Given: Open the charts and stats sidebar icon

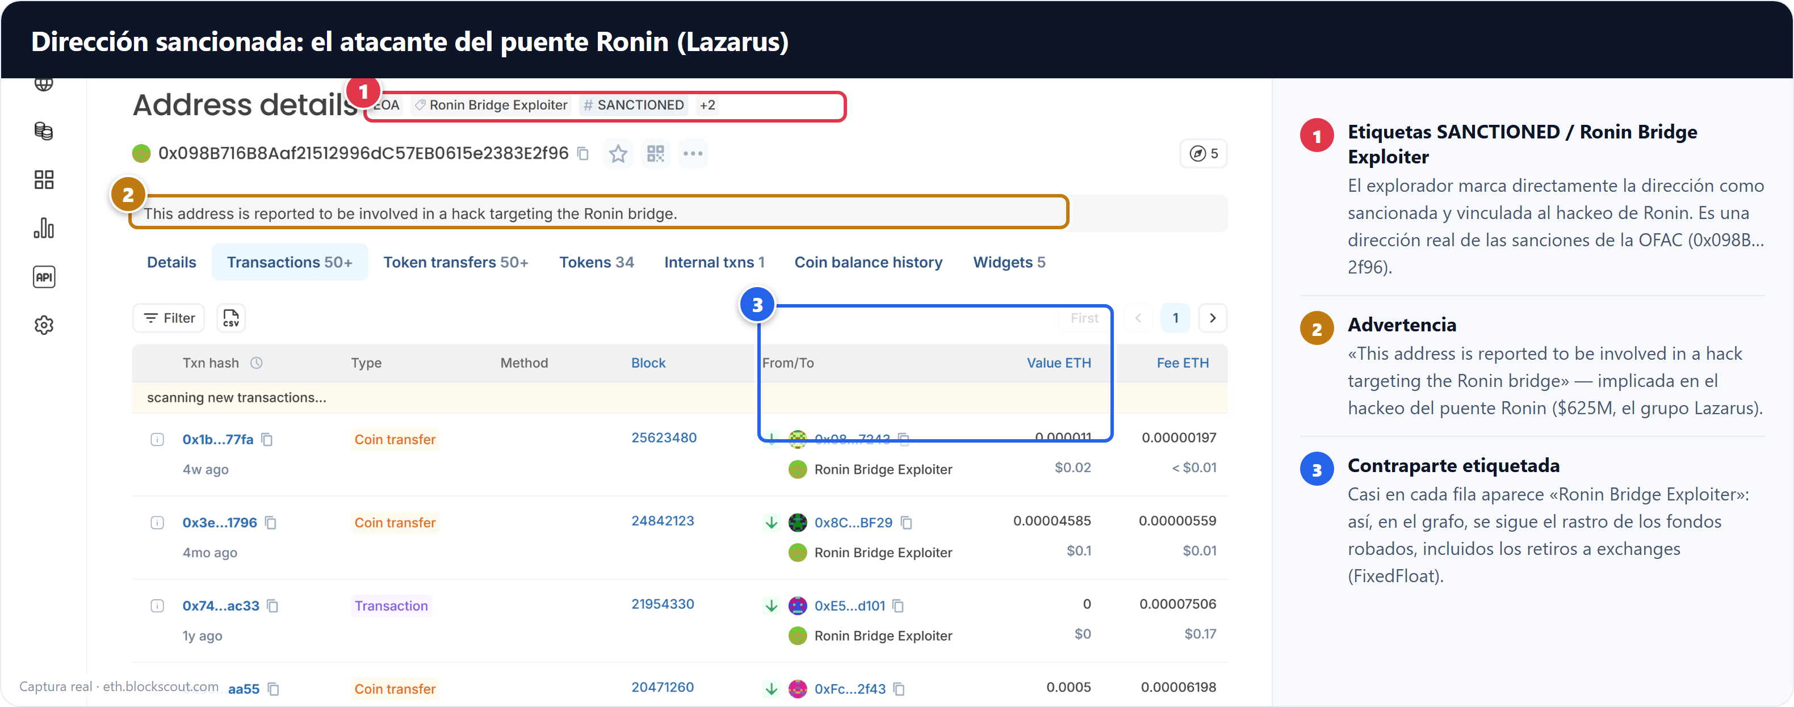Looking at the screenshot, I should point(44,228).
